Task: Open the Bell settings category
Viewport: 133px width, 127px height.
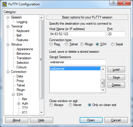Action: coord(19,35)
